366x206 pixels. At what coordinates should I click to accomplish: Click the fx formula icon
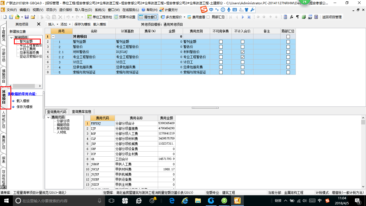pos(292,17)
